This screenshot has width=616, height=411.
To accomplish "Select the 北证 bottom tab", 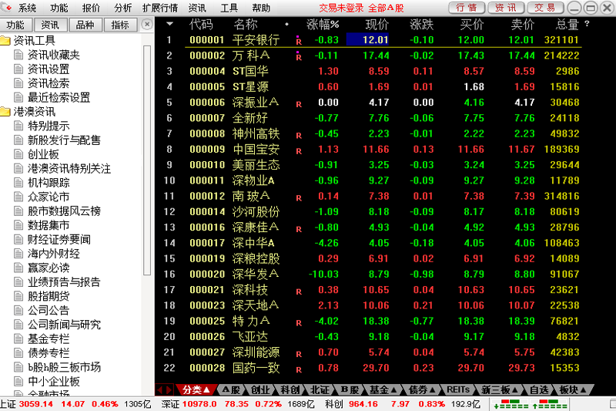I will (x=320, y=389).
